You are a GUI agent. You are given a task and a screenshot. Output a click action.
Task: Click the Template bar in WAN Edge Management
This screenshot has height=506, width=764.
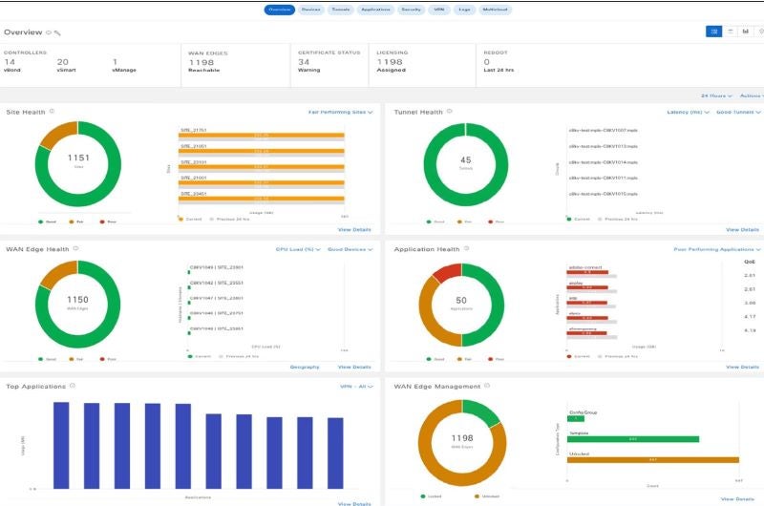coord(633,439)
